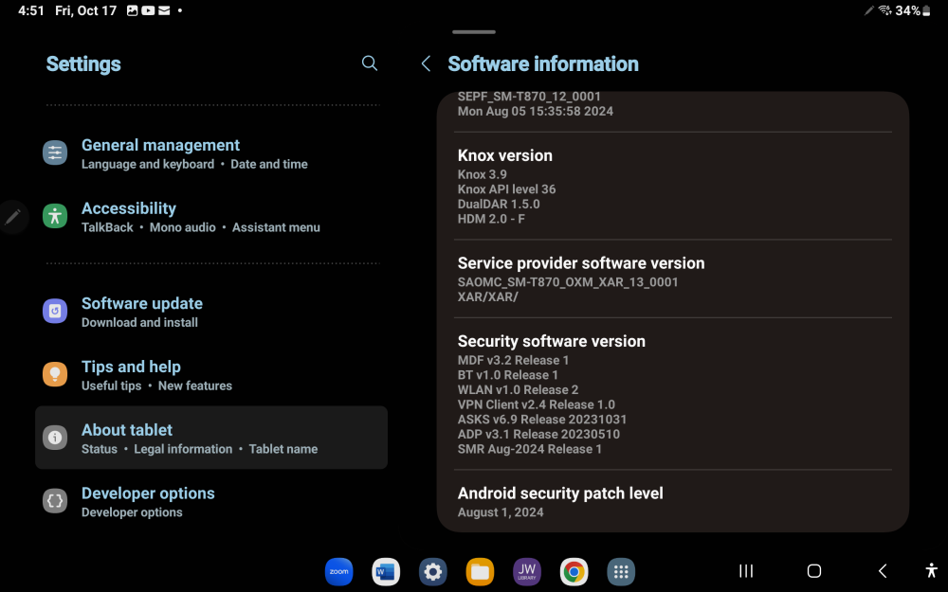The width and height of the screenshot is (948, 592).
Task: Tap the Software update icon
Action: tap(54, 311)
